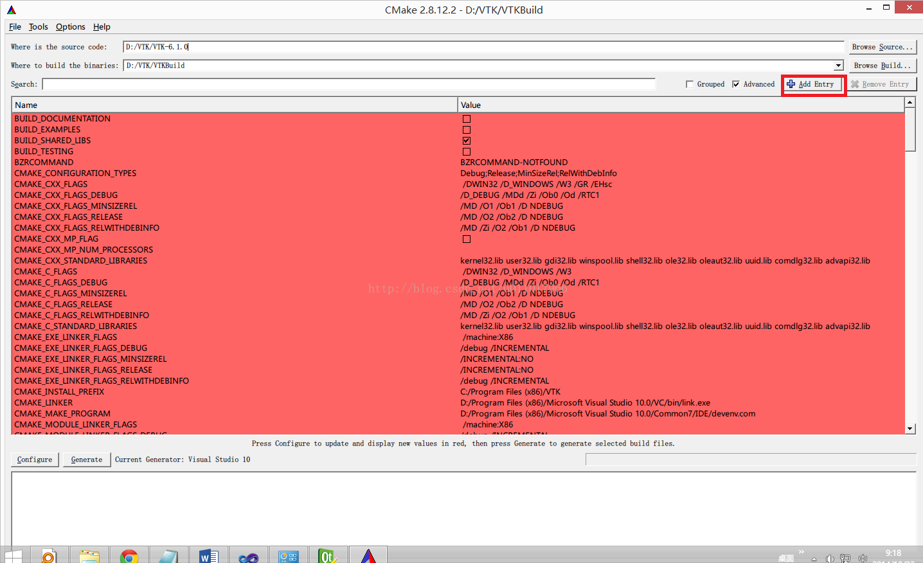The width and height of the screenshot is (923, 563).
Task: Open the Tools menu
Action: (x=38, y=26)
